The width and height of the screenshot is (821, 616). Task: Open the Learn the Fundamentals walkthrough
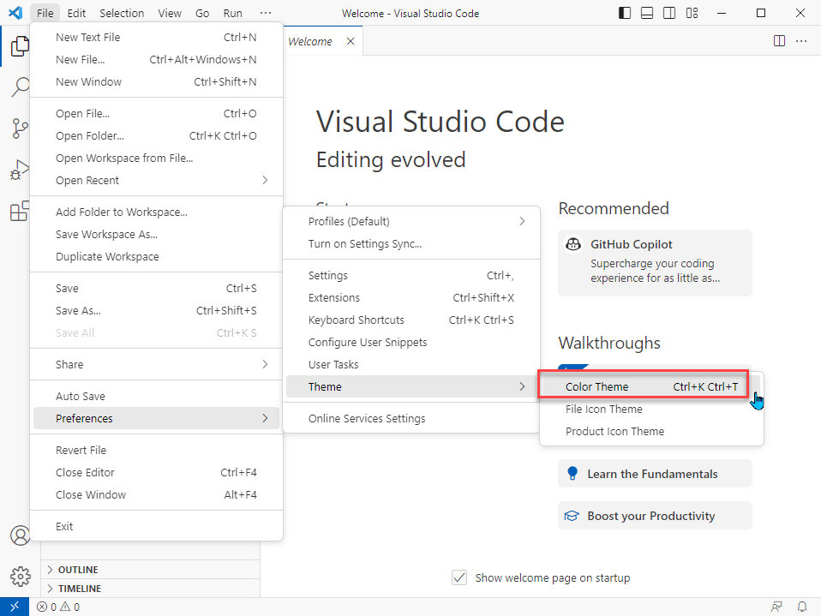click(654, 474)
